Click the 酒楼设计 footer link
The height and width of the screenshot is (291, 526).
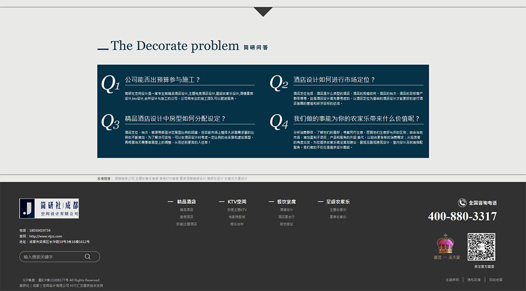[x=287, y=210]
